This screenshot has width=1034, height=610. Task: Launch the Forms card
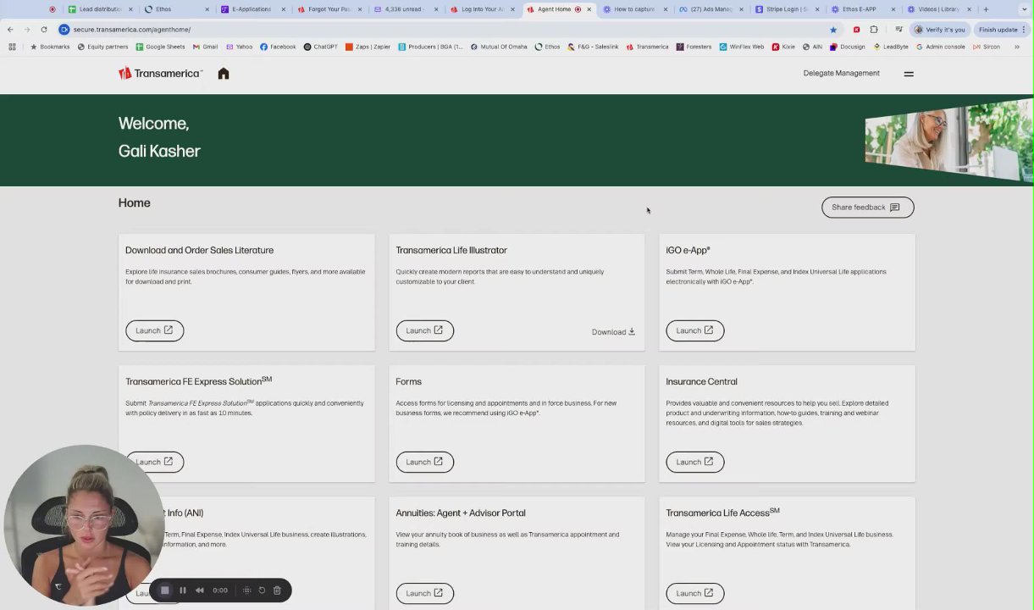pos(424,462)
